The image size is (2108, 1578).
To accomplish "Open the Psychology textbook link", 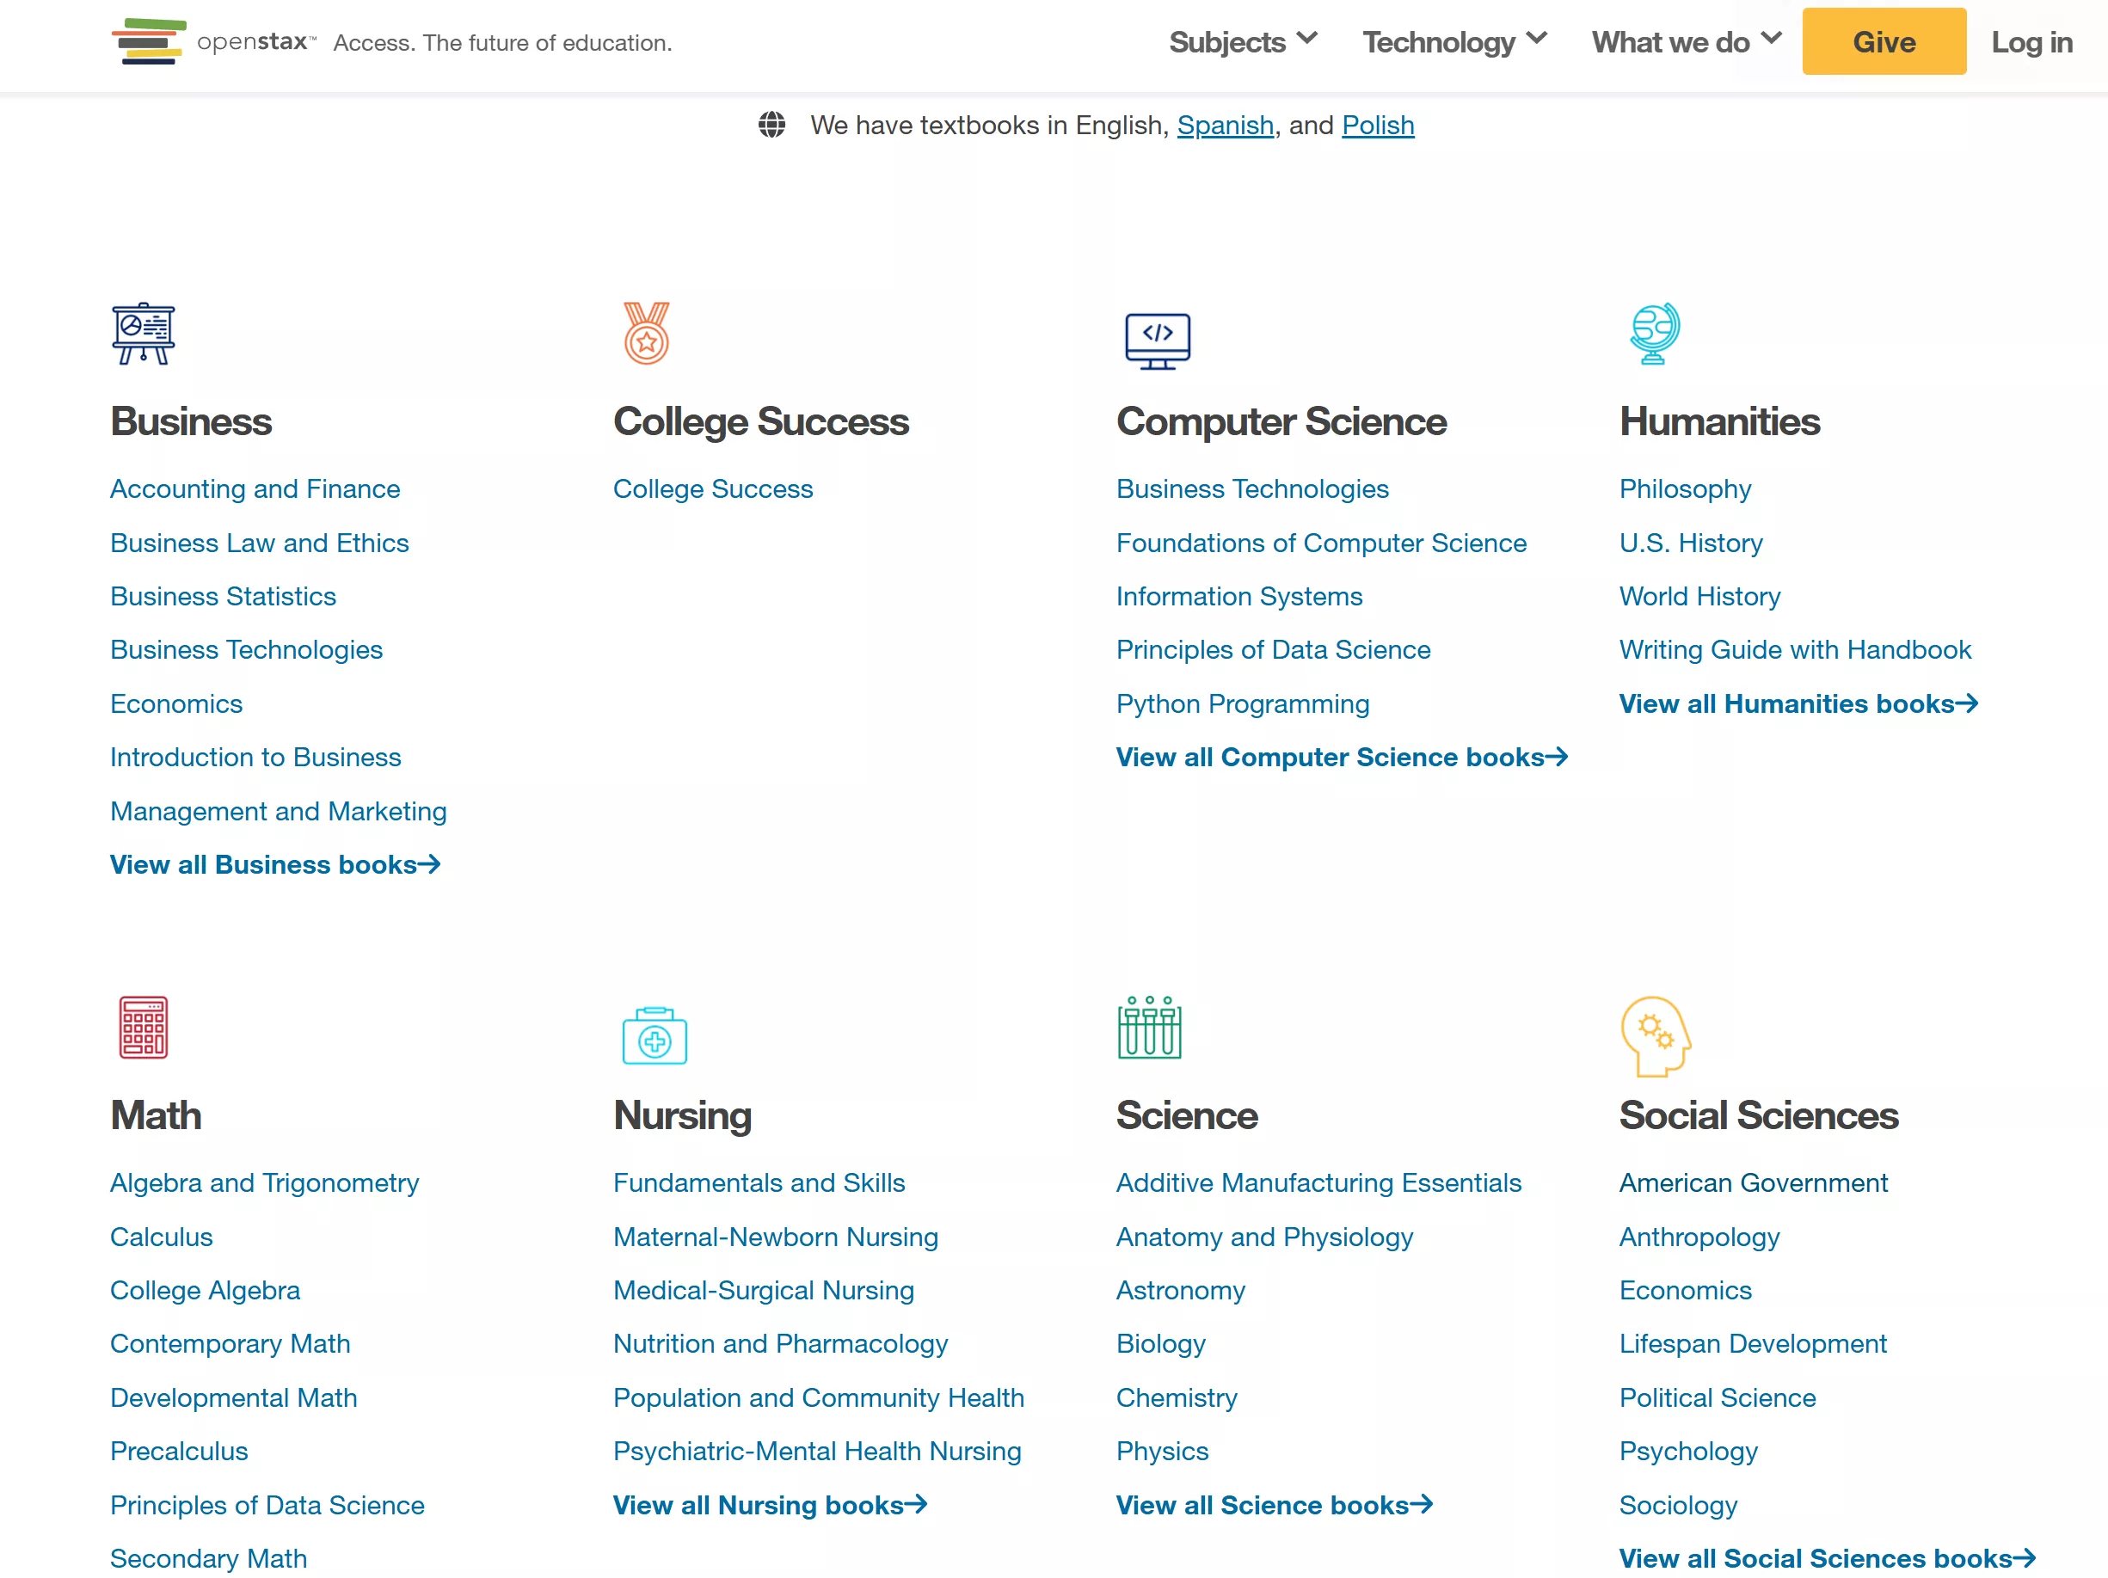I will pos(1687,1452).
